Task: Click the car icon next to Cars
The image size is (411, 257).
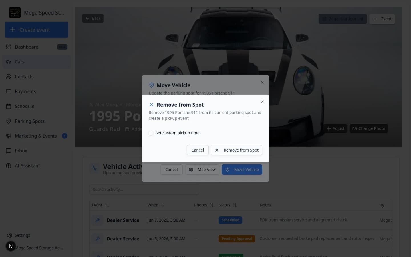Action: coord(9,62)
